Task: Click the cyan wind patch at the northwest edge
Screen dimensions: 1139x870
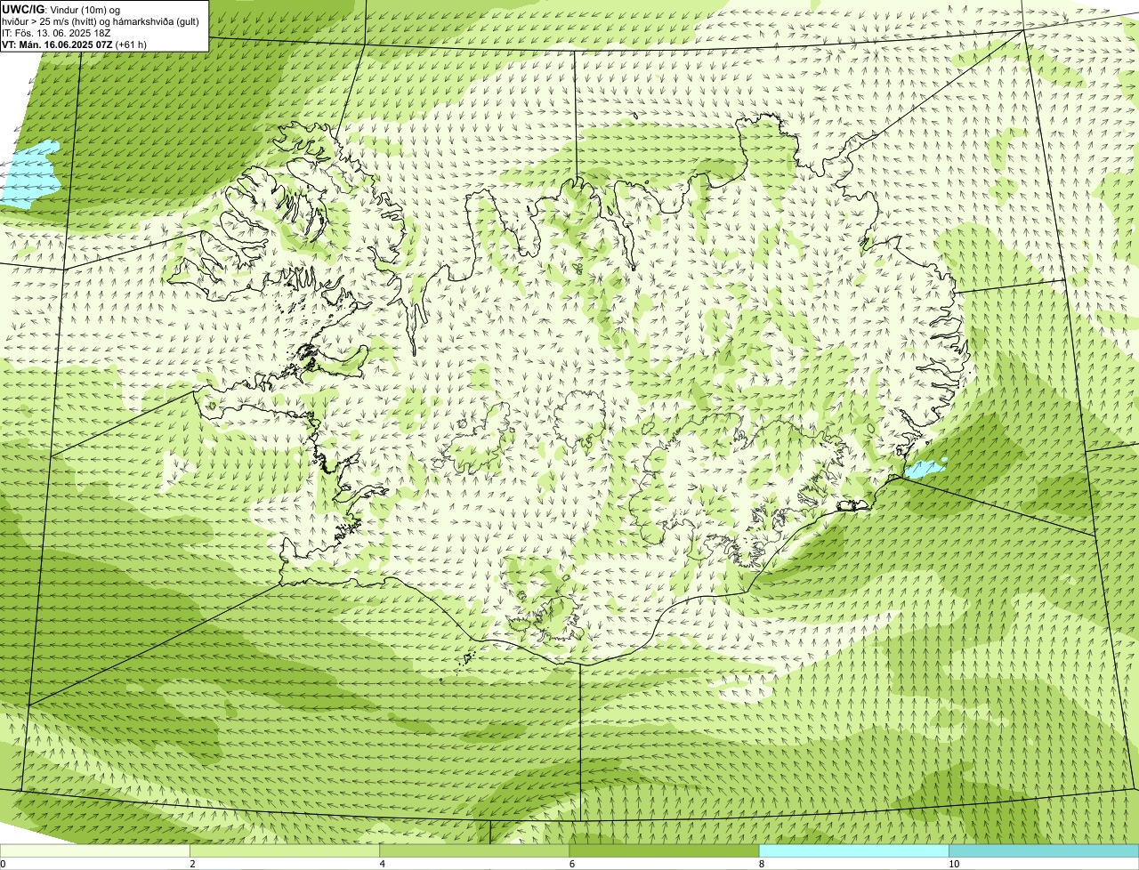Action: coord(29,174)
